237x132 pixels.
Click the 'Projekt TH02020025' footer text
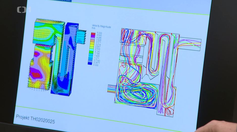35,119
